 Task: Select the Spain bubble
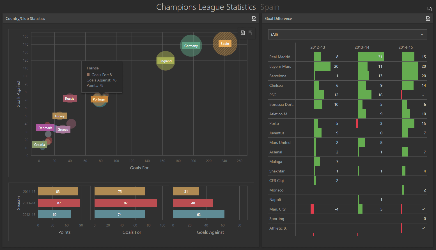225,44
